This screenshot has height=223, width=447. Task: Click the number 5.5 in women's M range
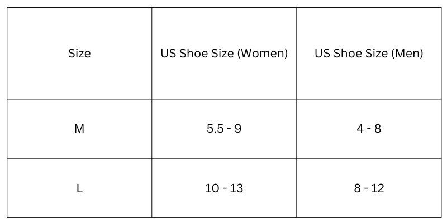[x=215, y=129]
